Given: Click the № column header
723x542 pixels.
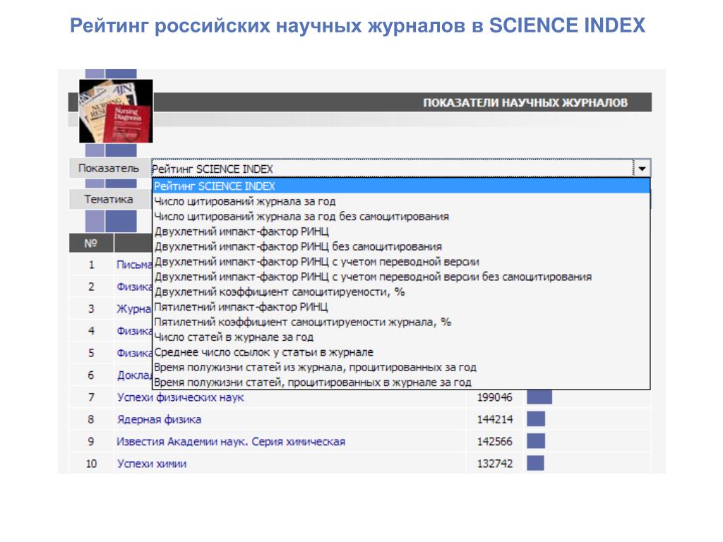Looking at the screenshot, I should tap(91, 243).
